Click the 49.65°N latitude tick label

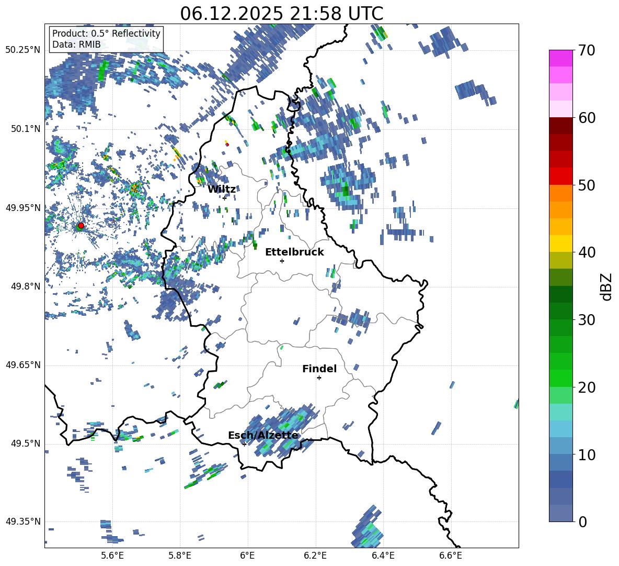pos(23,365)
